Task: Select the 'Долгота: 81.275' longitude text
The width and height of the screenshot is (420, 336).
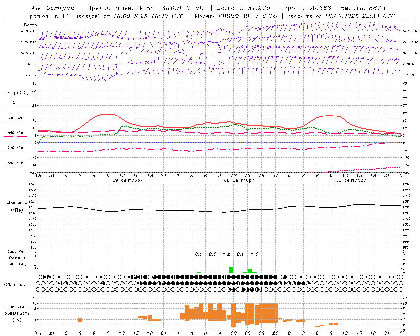Action: 243,8
